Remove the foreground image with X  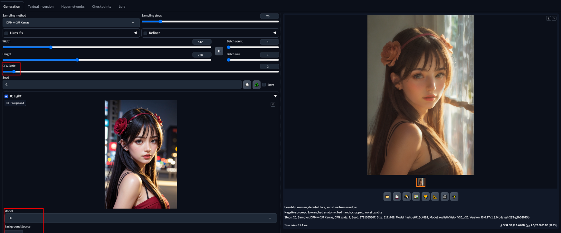(x=273, y=104)
